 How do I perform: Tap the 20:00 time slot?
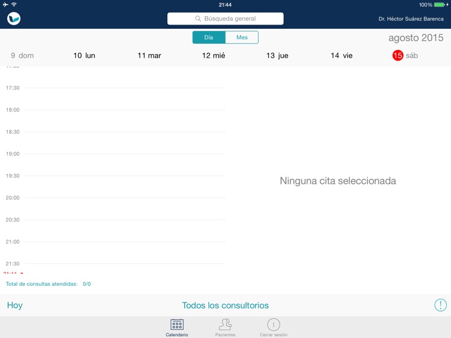click(x=115, y=198)
